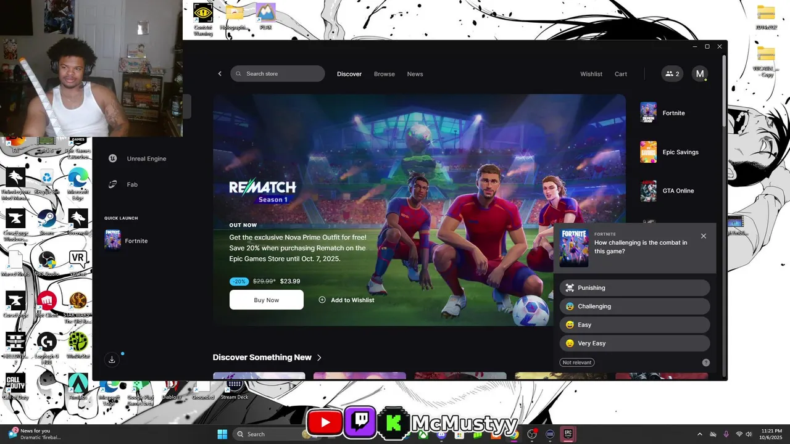
Task: Switch to the News tab
Action: (415, 74)
